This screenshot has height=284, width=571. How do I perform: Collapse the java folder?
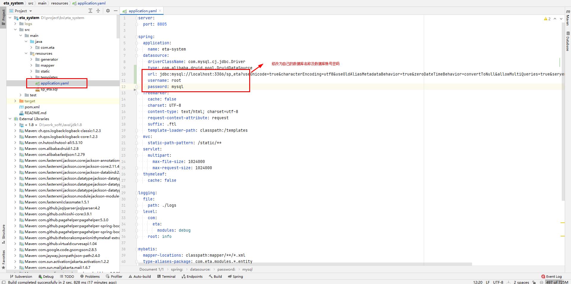[26, 41]
